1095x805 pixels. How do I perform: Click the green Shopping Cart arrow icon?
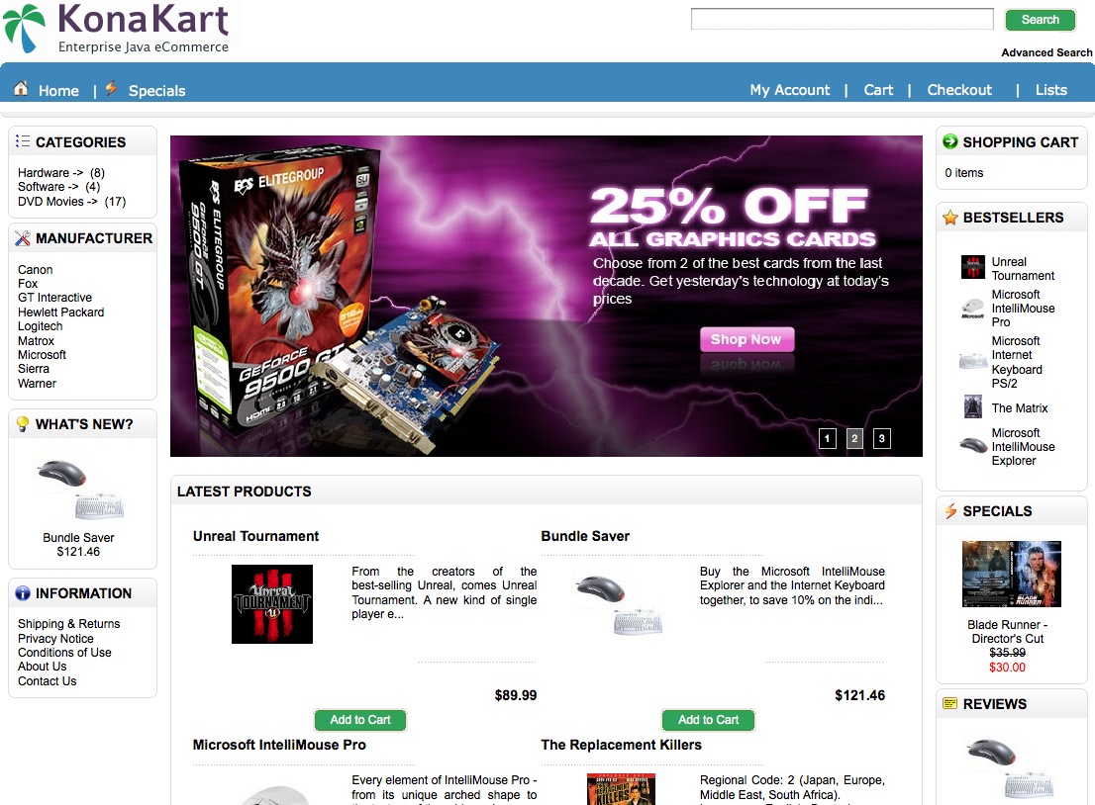(949, 141)
